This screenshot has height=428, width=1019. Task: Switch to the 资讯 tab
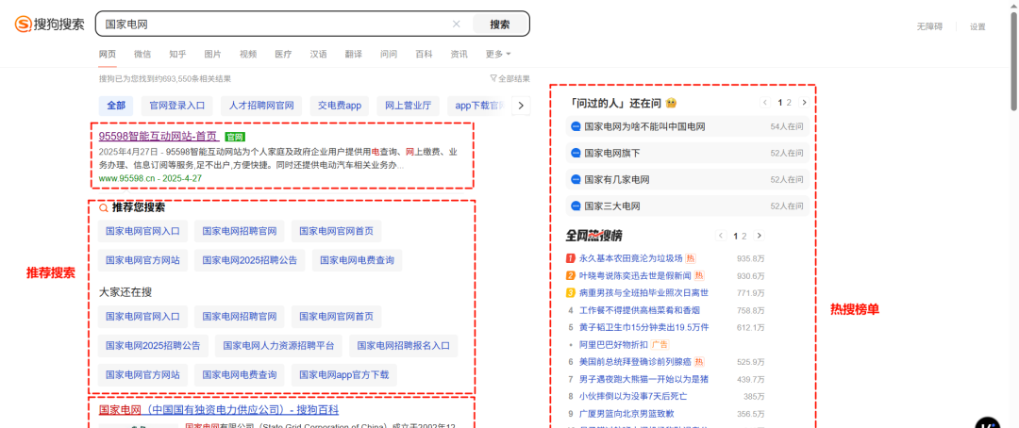[459, 54]
